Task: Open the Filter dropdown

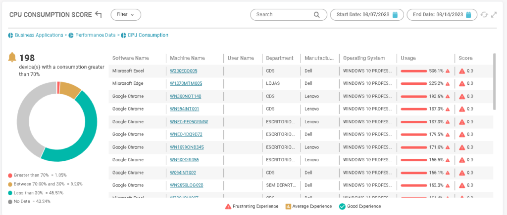Action: point(126,15)
